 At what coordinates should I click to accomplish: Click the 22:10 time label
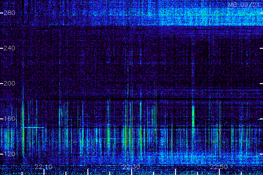(44, 167)
